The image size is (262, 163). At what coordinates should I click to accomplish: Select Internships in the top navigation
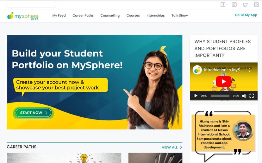point(156,15)
